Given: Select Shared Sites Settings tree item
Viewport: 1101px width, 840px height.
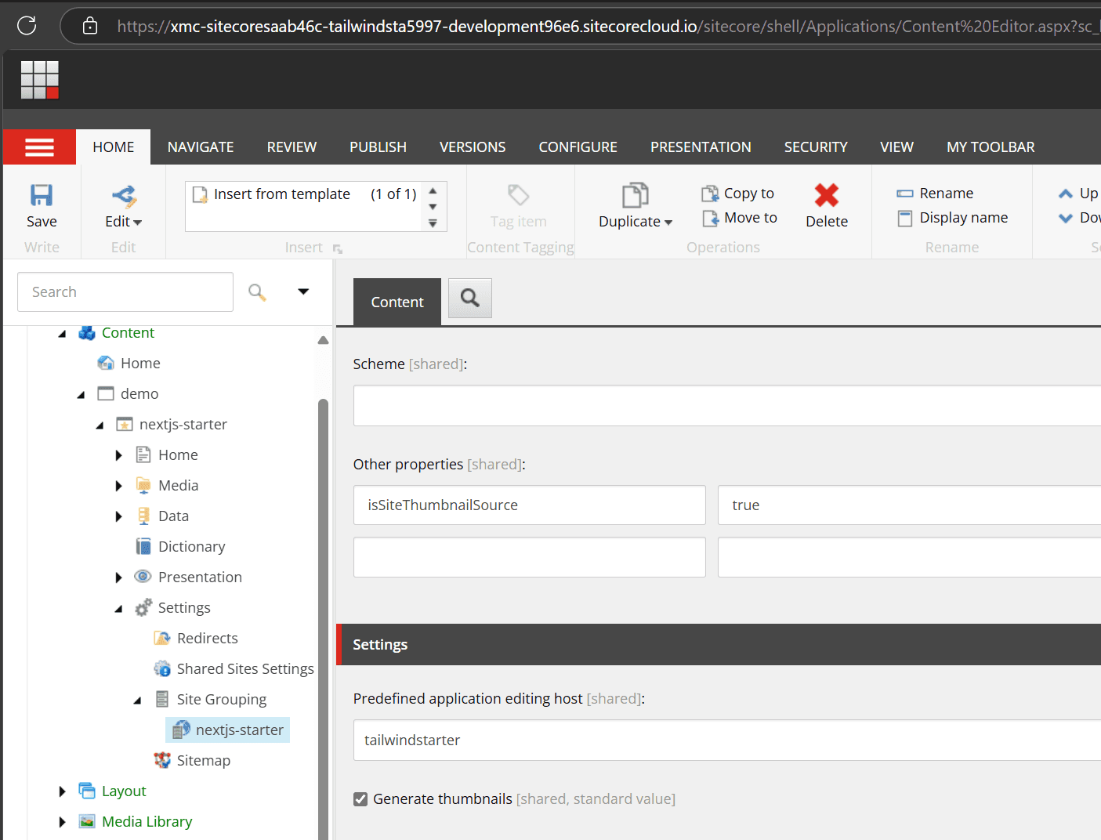Looking at the screenshot, I should pos(244,669).
